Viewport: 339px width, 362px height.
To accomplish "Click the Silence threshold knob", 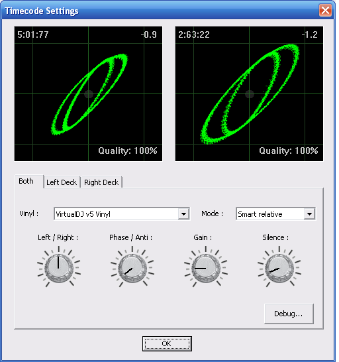I will [279, 268].
